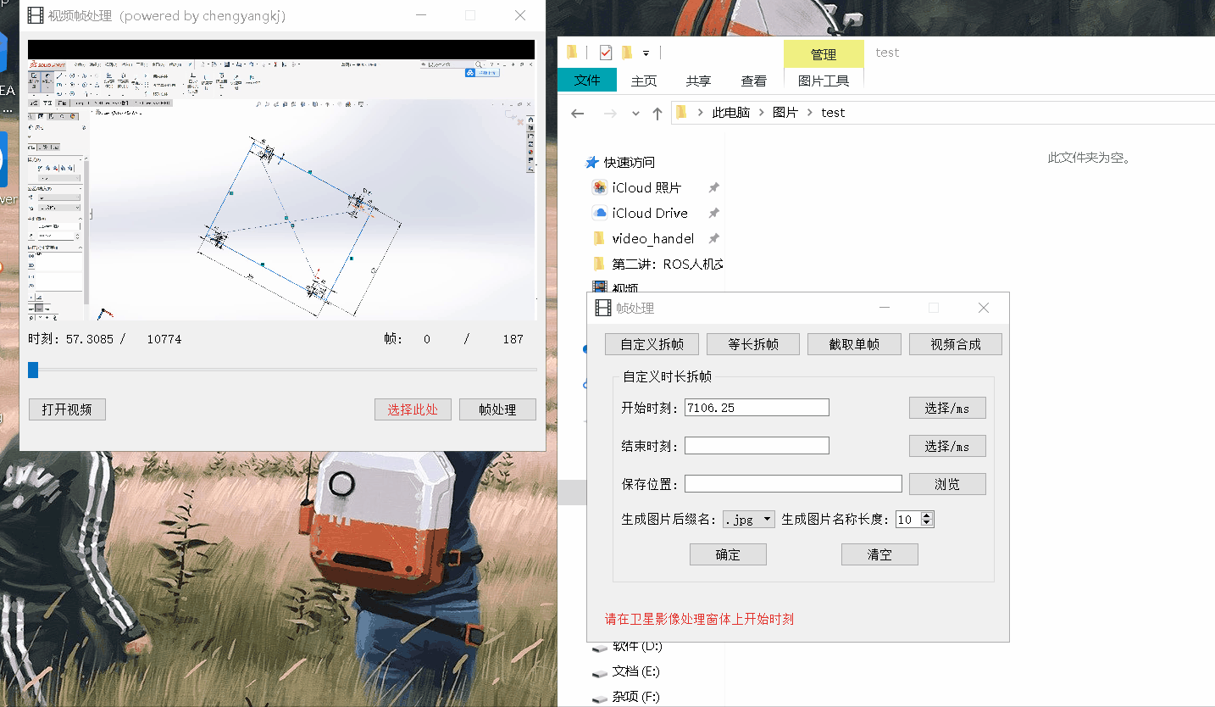
Task: Switch to 等长拆帧 mode in 帧处理
Action: [x=753, y=344]
